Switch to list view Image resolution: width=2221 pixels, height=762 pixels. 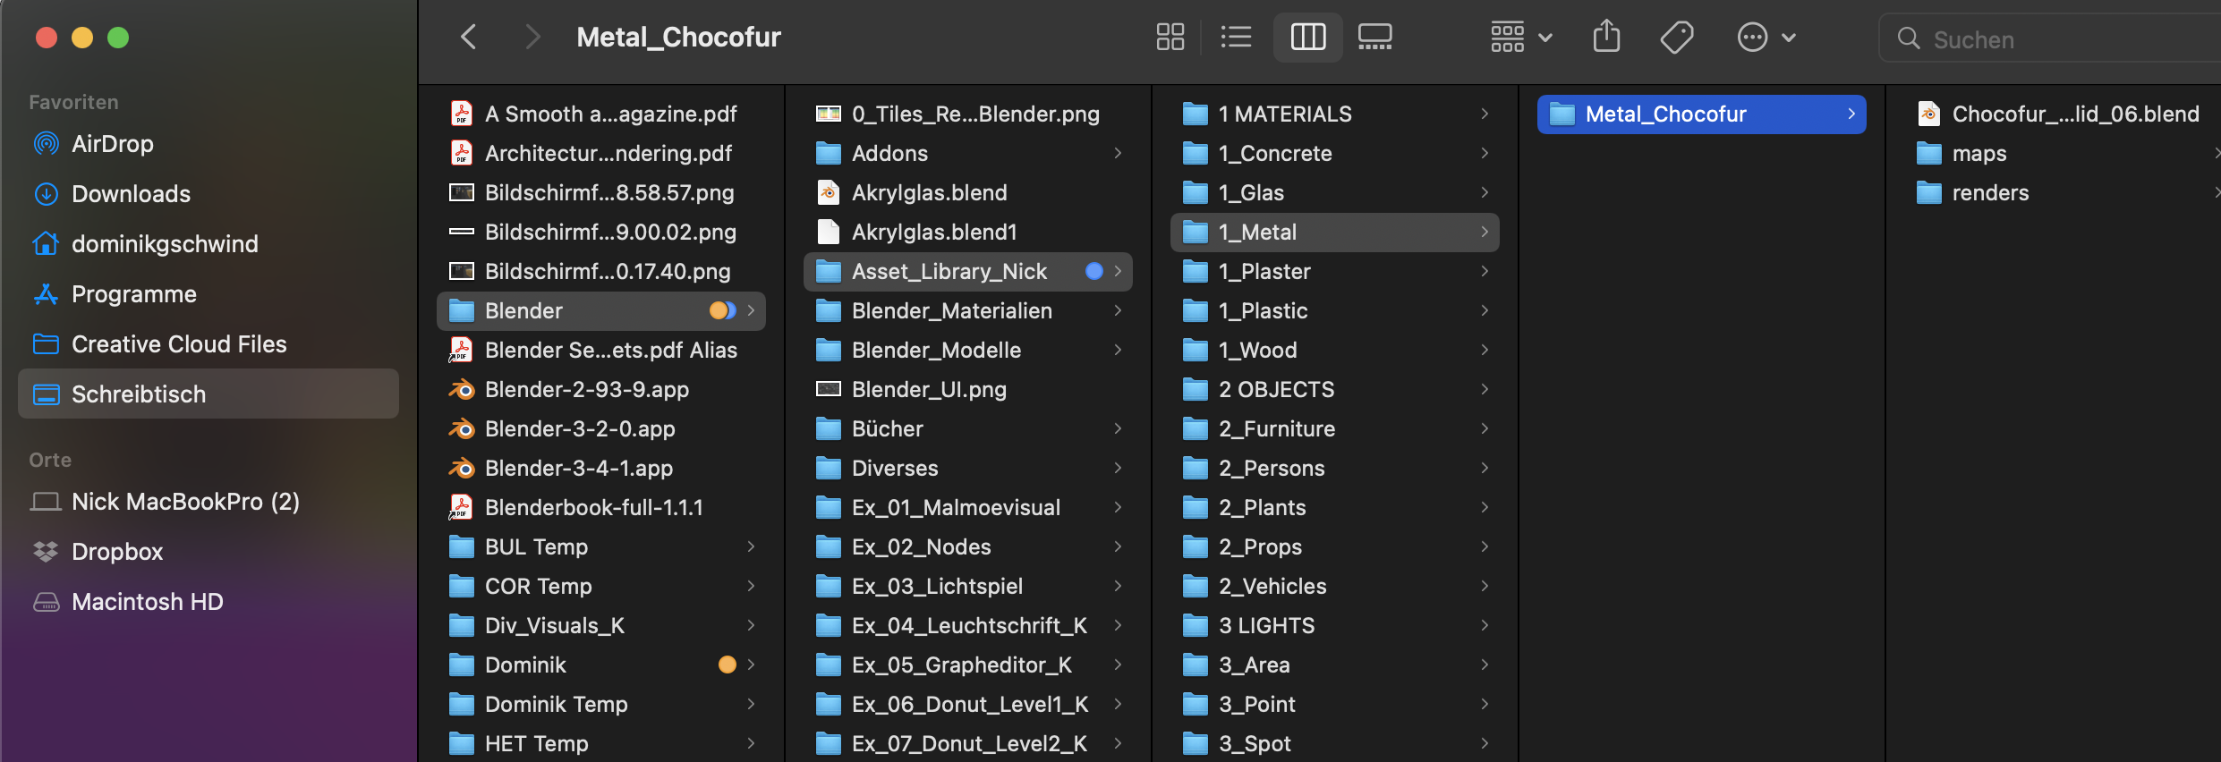click(1236, 38)
